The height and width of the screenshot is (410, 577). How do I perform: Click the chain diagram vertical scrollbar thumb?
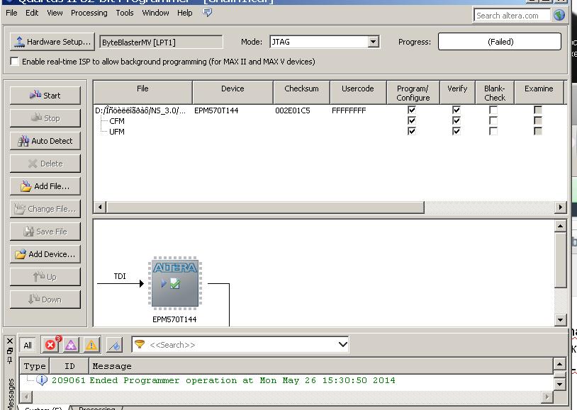560,260
